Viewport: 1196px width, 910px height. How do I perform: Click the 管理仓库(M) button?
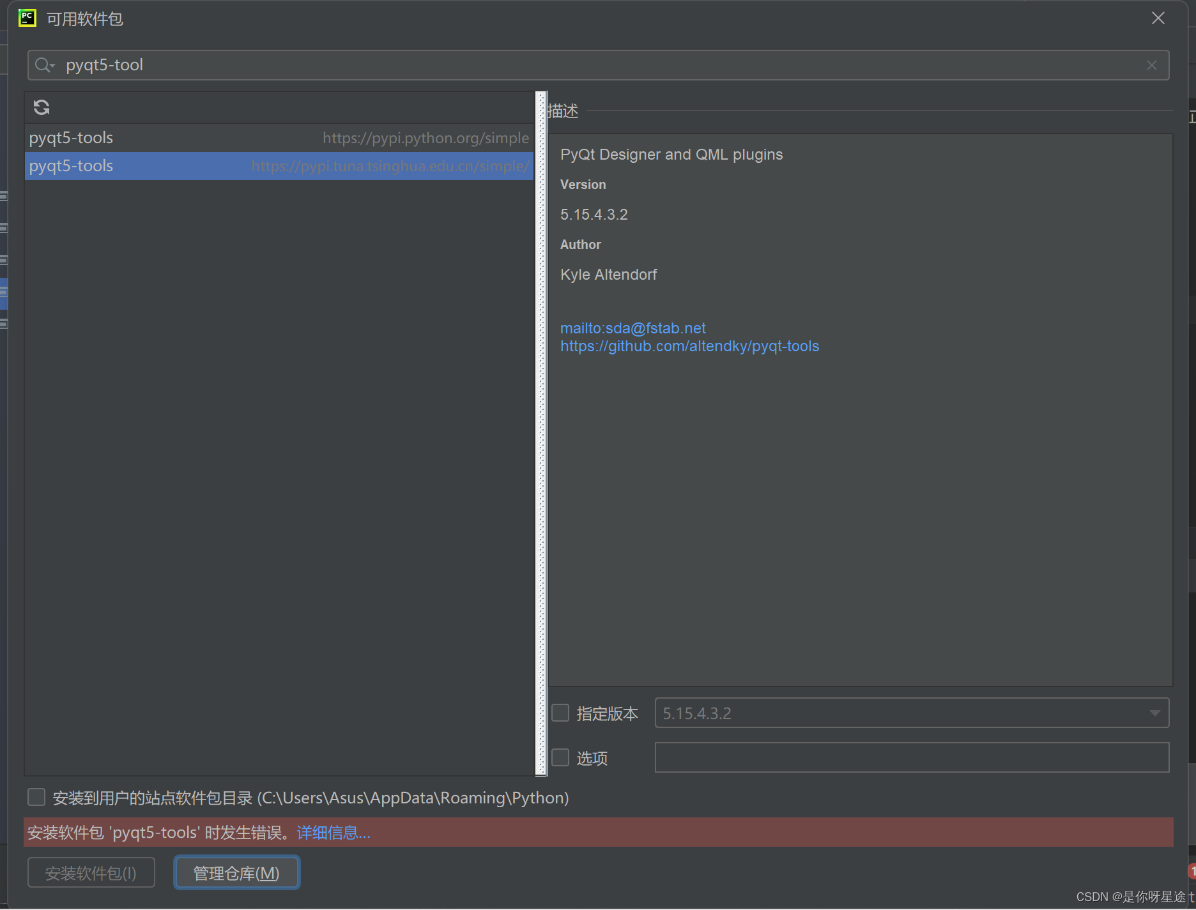pos(236,872)
